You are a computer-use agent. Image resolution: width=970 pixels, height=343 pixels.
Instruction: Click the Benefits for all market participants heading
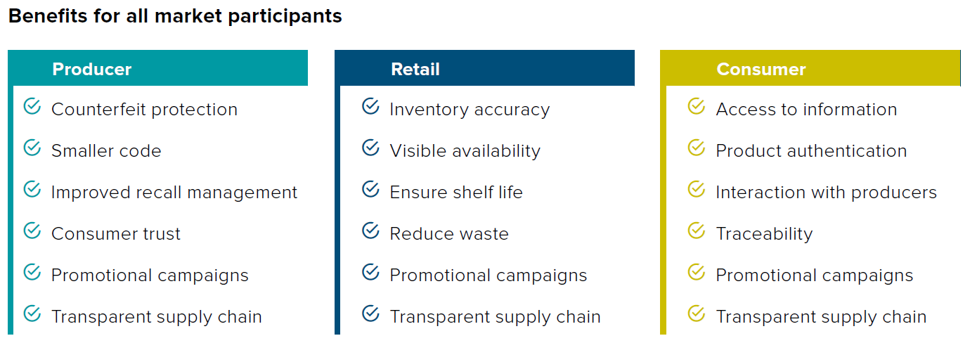(175, 16)
